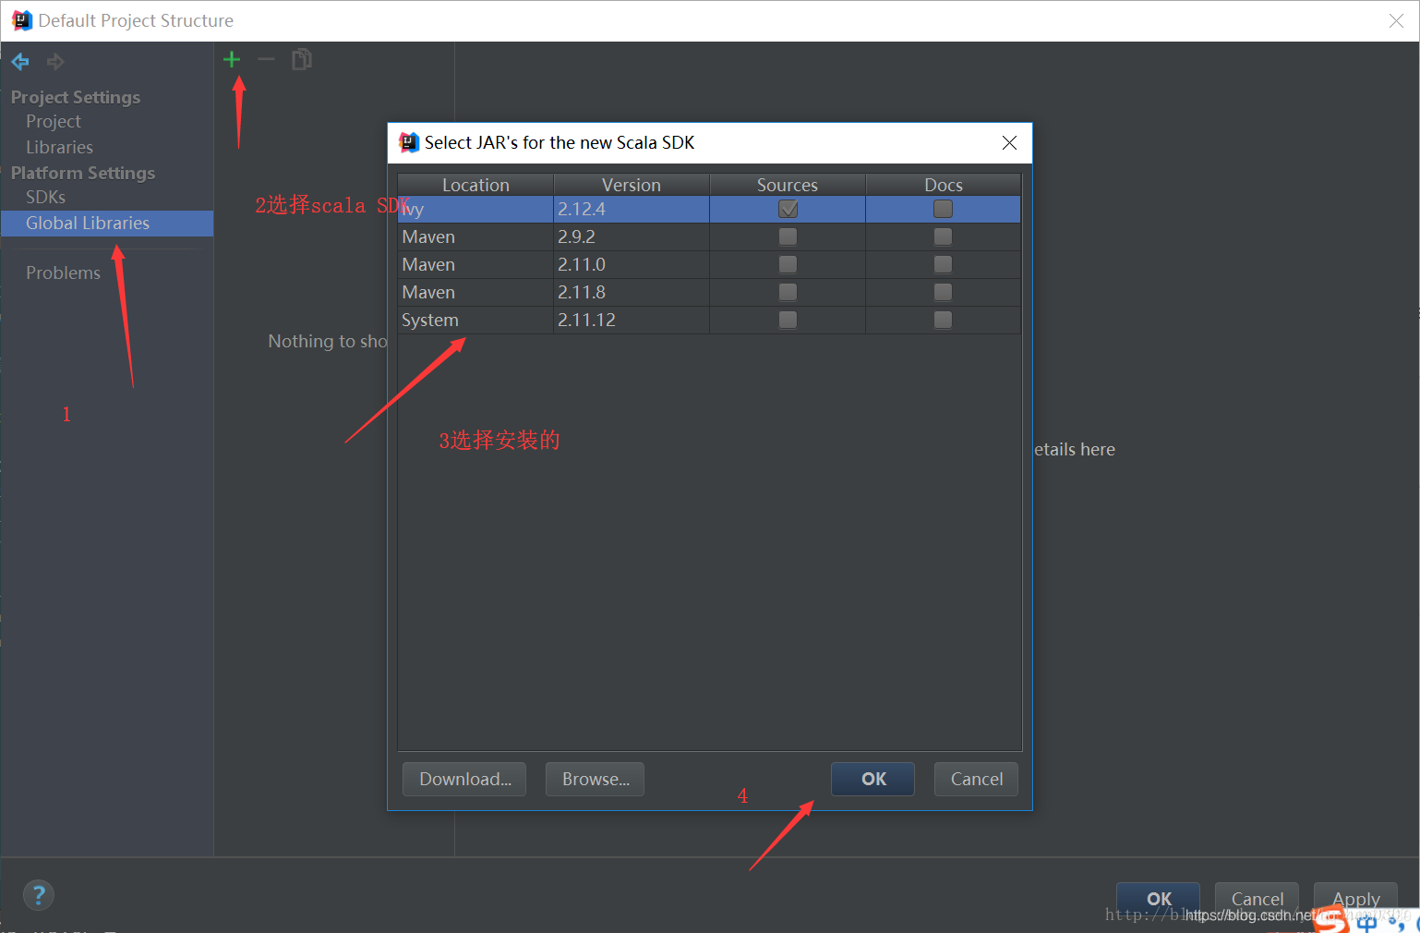This screenshot has height=933, width=1420.
Task: Click OK in Project Structure window
Action: click(1158, 898)
